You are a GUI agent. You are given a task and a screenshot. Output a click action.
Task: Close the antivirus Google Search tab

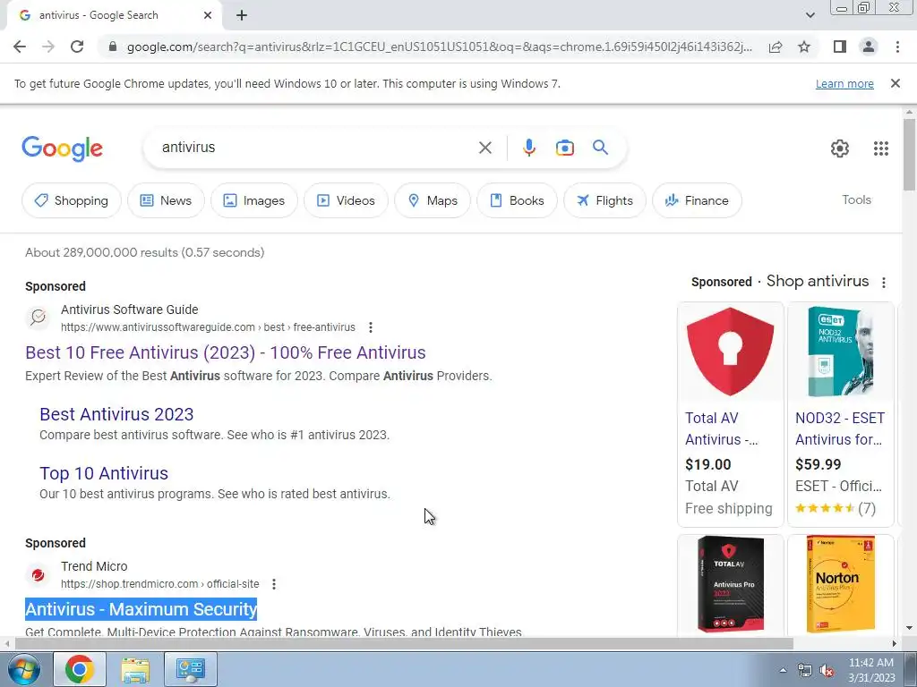208,16
